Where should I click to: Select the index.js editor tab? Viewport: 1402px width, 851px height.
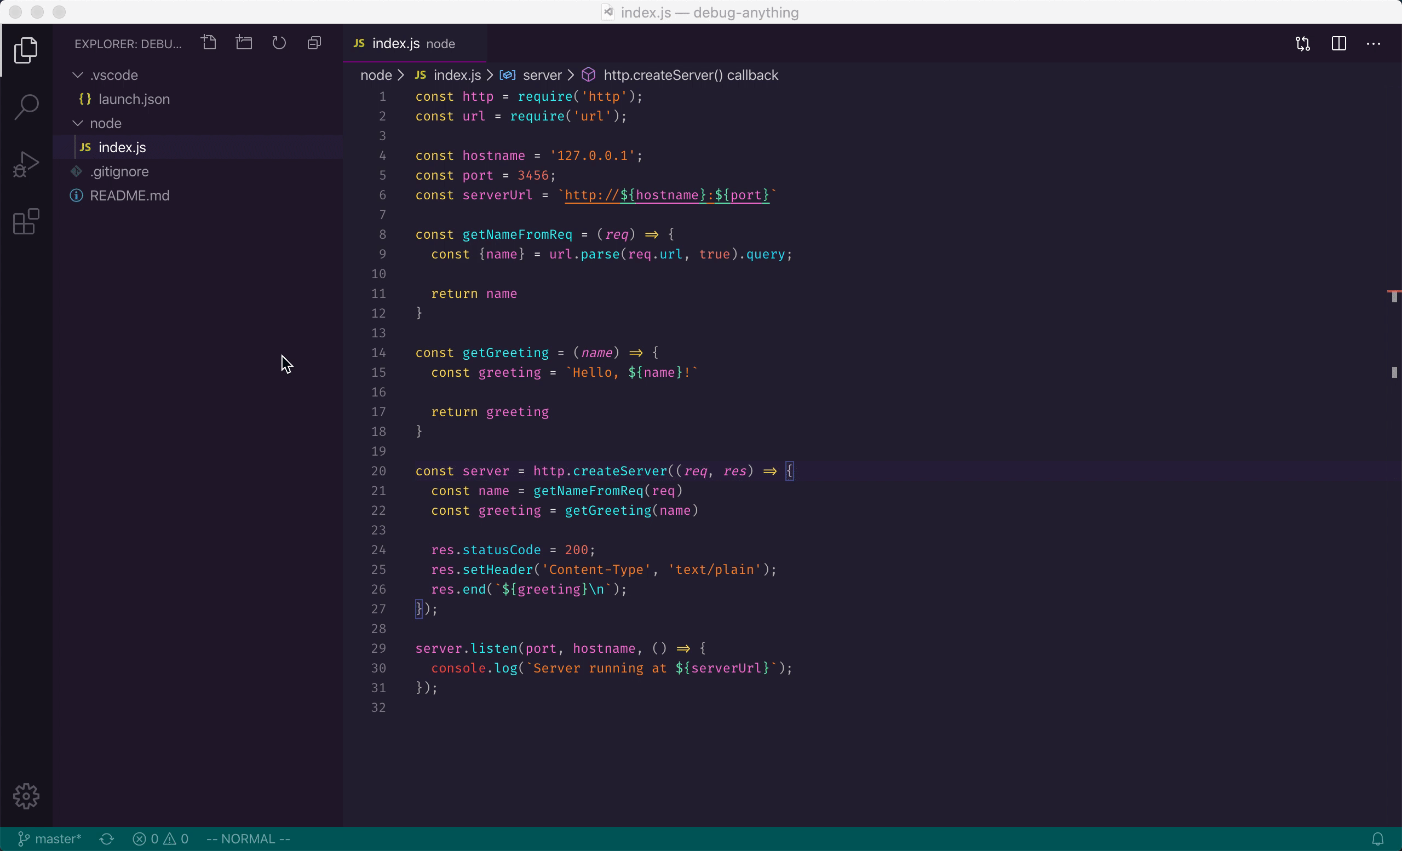(x=396, y=44)
